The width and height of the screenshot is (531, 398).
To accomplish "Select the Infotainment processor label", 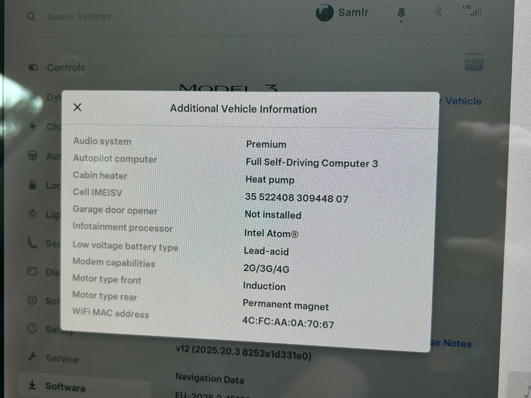I will point(123,227).
